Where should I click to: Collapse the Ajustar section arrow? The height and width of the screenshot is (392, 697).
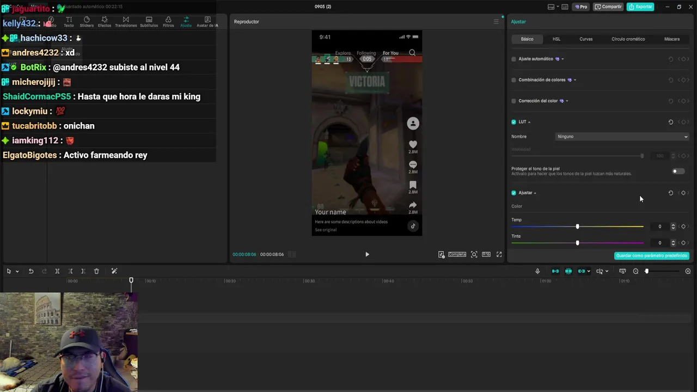(535, 193)
